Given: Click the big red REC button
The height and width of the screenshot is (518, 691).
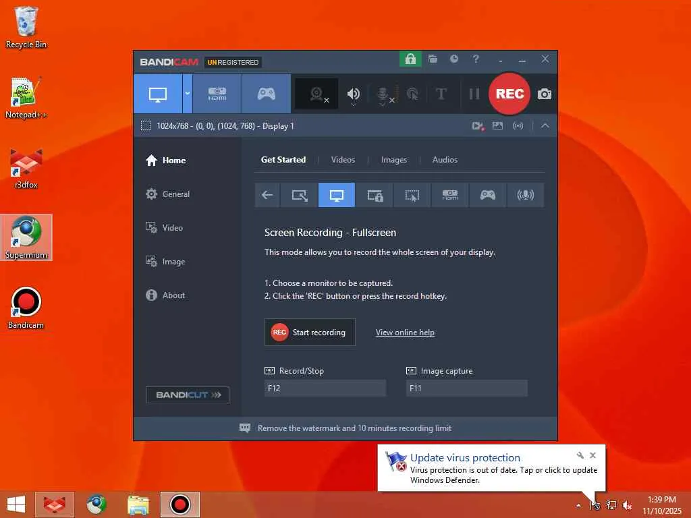Looking at the screenshot, I should point(509,94).
